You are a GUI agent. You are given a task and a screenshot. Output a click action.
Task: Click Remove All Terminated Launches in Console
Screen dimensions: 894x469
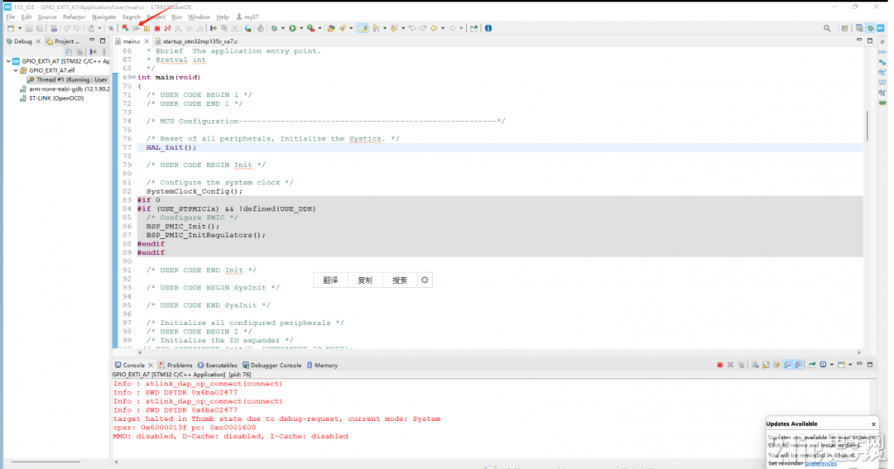pyautogui.click(x=741, y=365)
